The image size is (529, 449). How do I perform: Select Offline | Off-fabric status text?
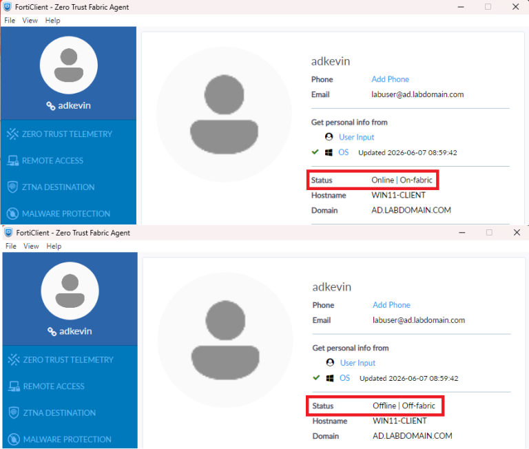click(x=404, y=406)
